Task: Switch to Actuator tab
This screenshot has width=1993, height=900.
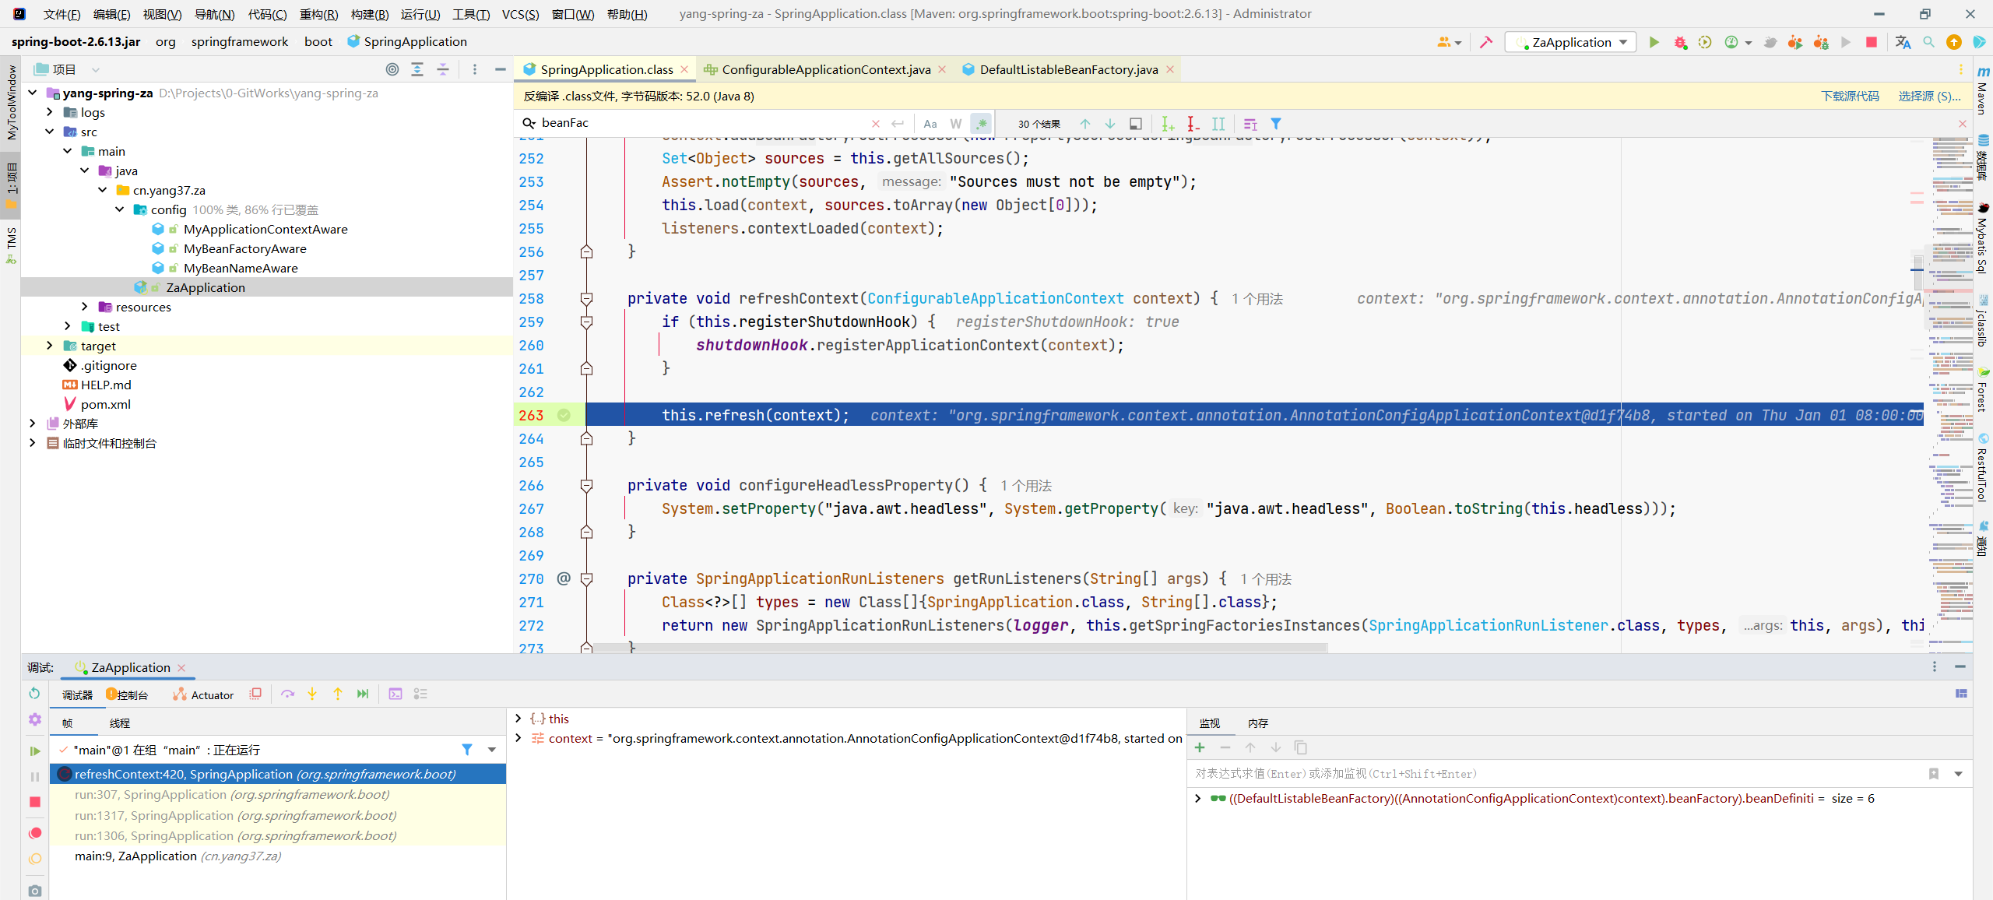Action: 203,694
